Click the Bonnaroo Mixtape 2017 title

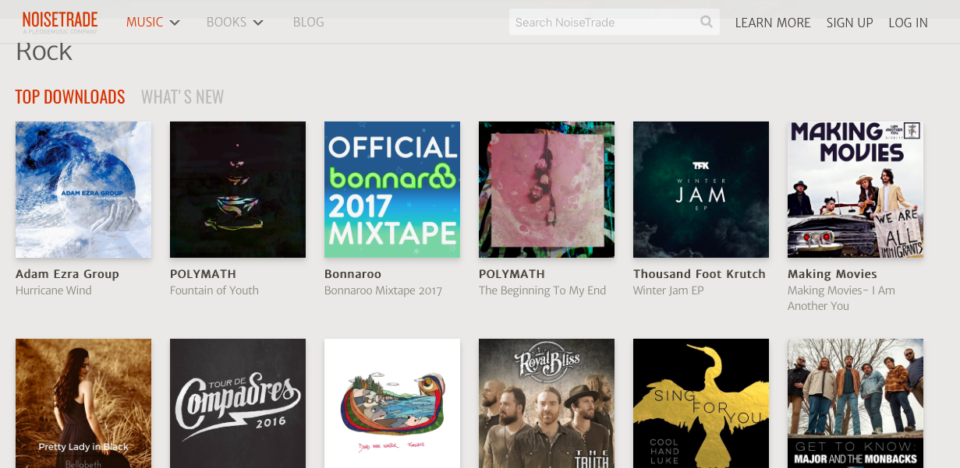(383, 290)
